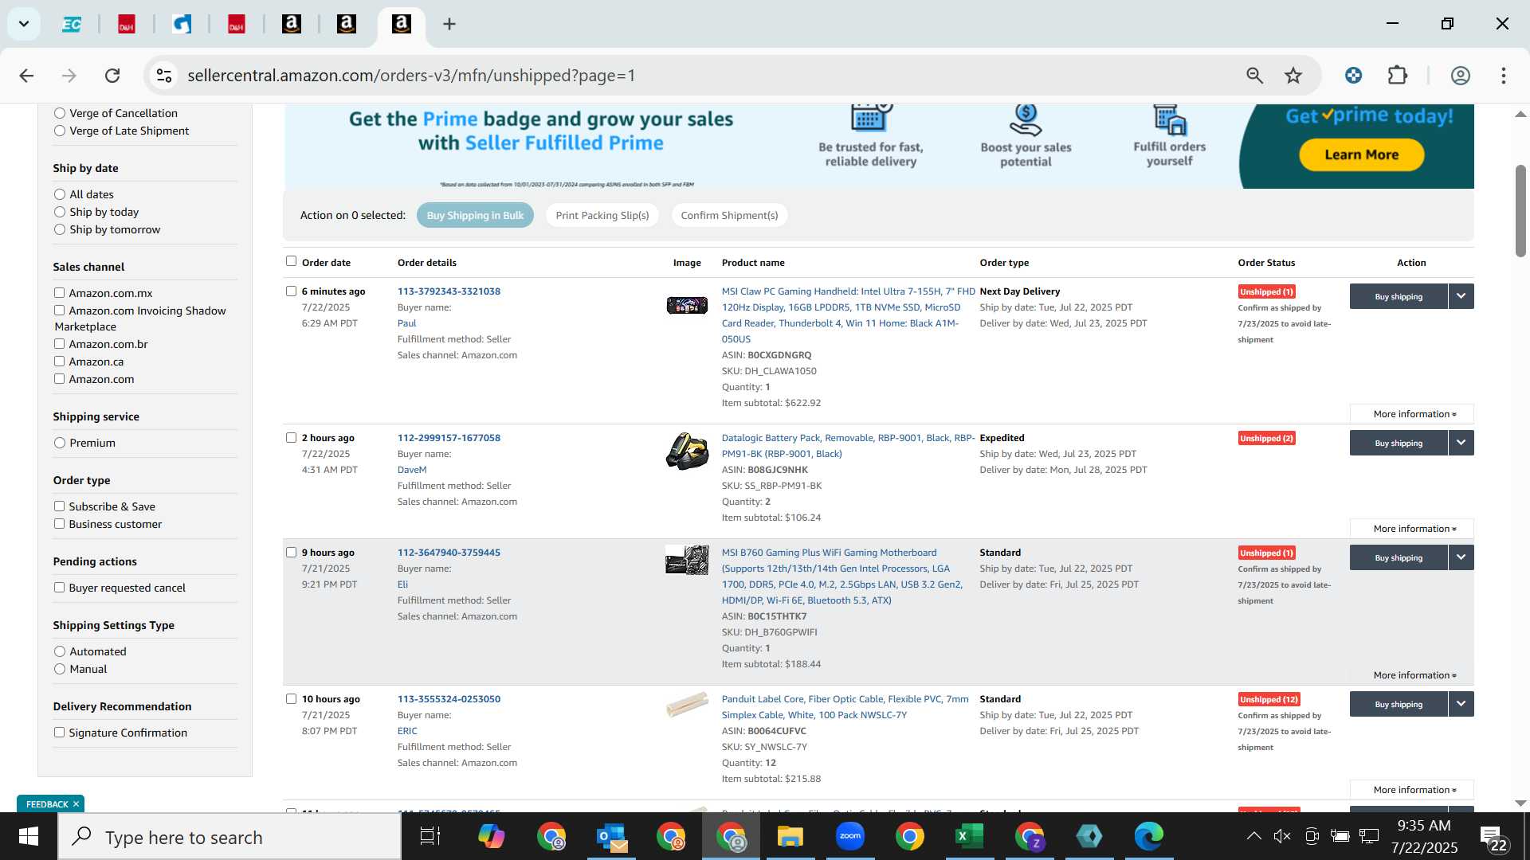Select Ship by today filter
Viewport: 1530px width, 860px height.
[x=60, y=212]
